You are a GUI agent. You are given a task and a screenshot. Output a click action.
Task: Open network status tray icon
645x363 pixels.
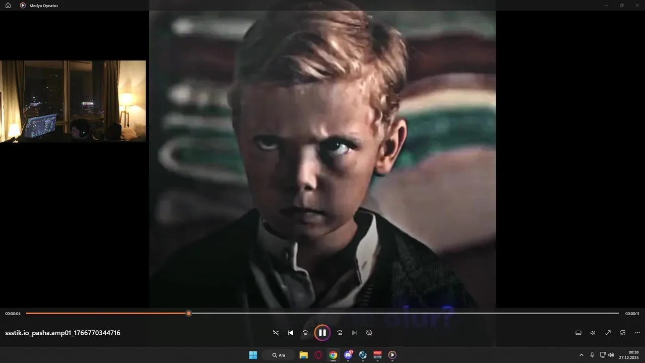click(x=603, y=355)
